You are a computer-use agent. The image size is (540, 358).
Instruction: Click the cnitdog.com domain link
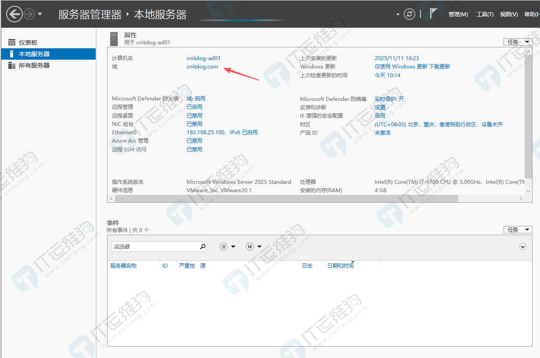[202, 67]
